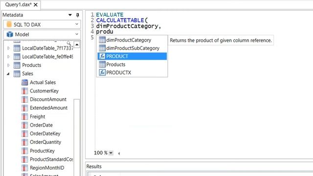313x176 pixels.
Task: Choose the PRODUCTX function suggestion
Action: tap(132, 73)
